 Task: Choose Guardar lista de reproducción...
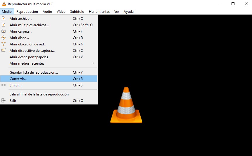point(49,72)
